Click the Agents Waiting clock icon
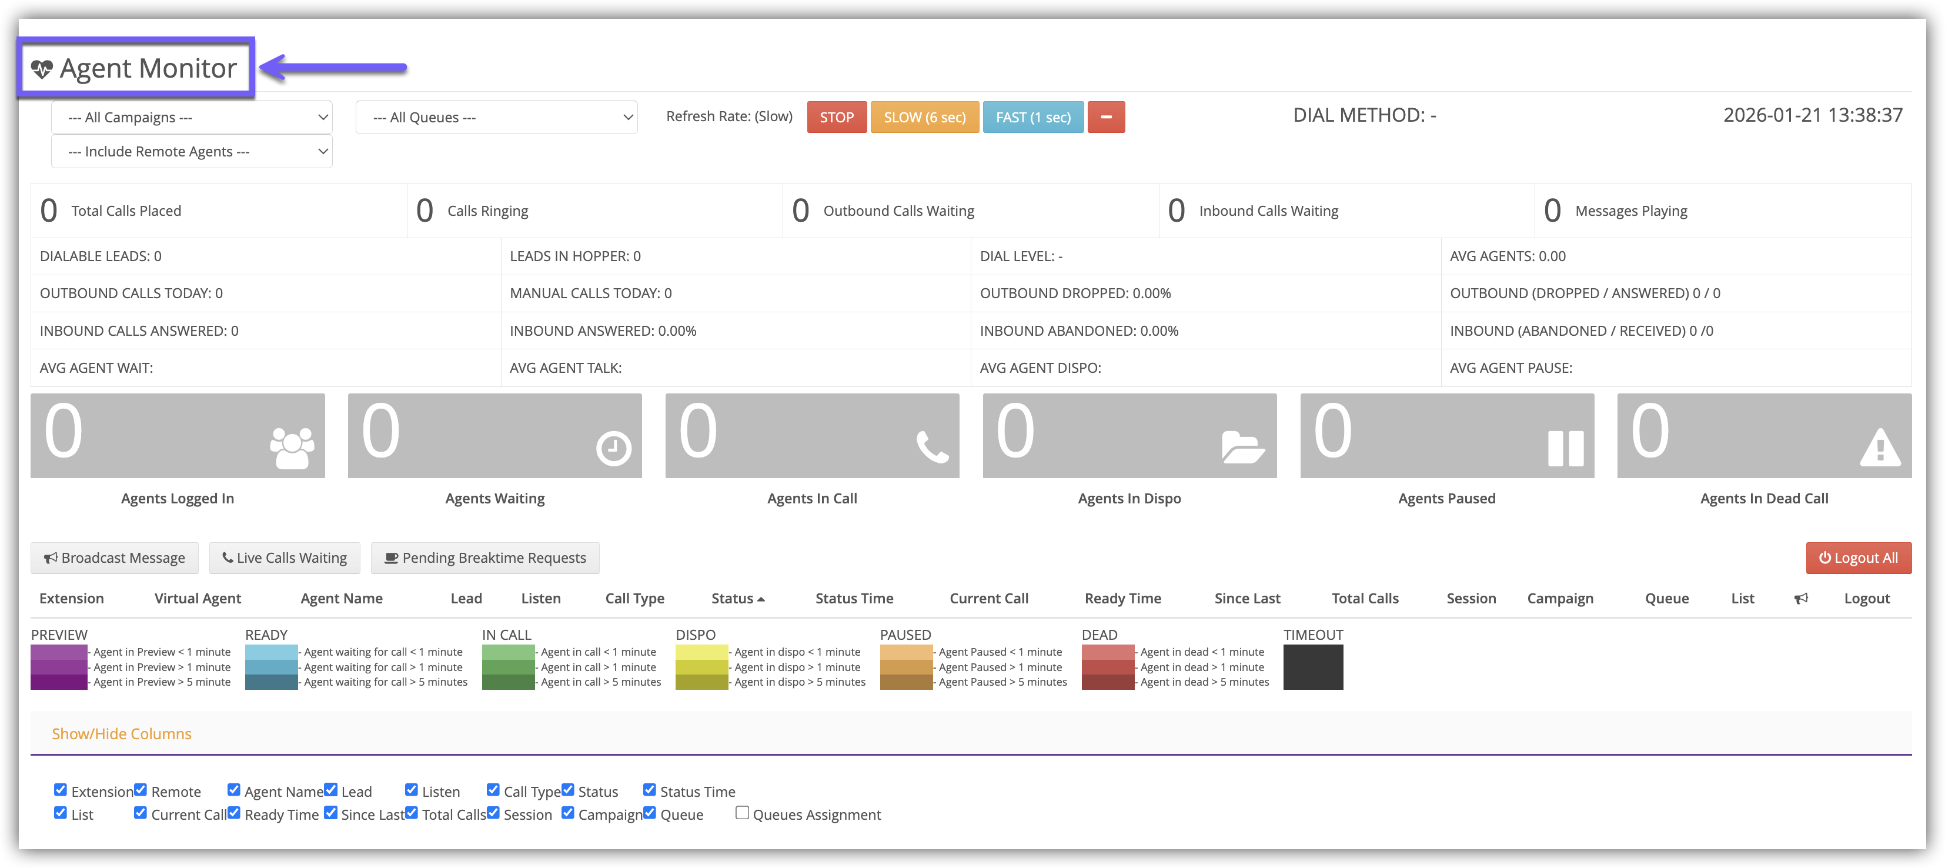1945x868 pixels. [x=613, y=448]
